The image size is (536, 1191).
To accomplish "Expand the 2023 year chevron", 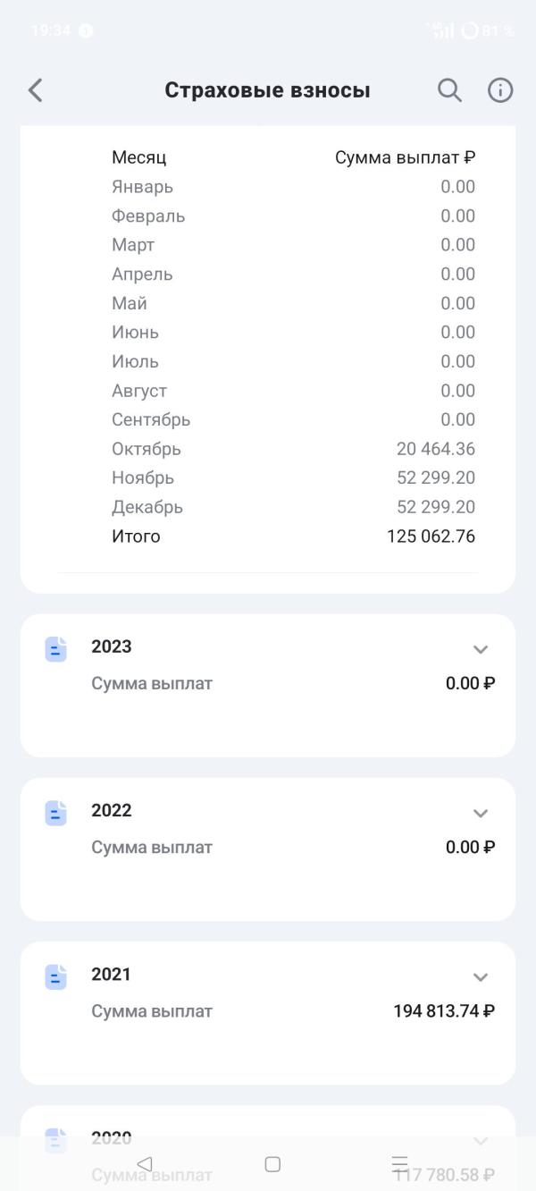I will 481,649.
